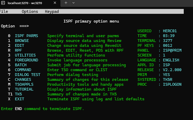
Task: Click the RELEASE value V2.2.000
Action: coord(172,70)
